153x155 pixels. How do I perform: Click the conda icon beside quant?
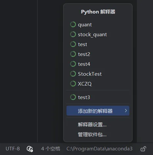[73, 24]
